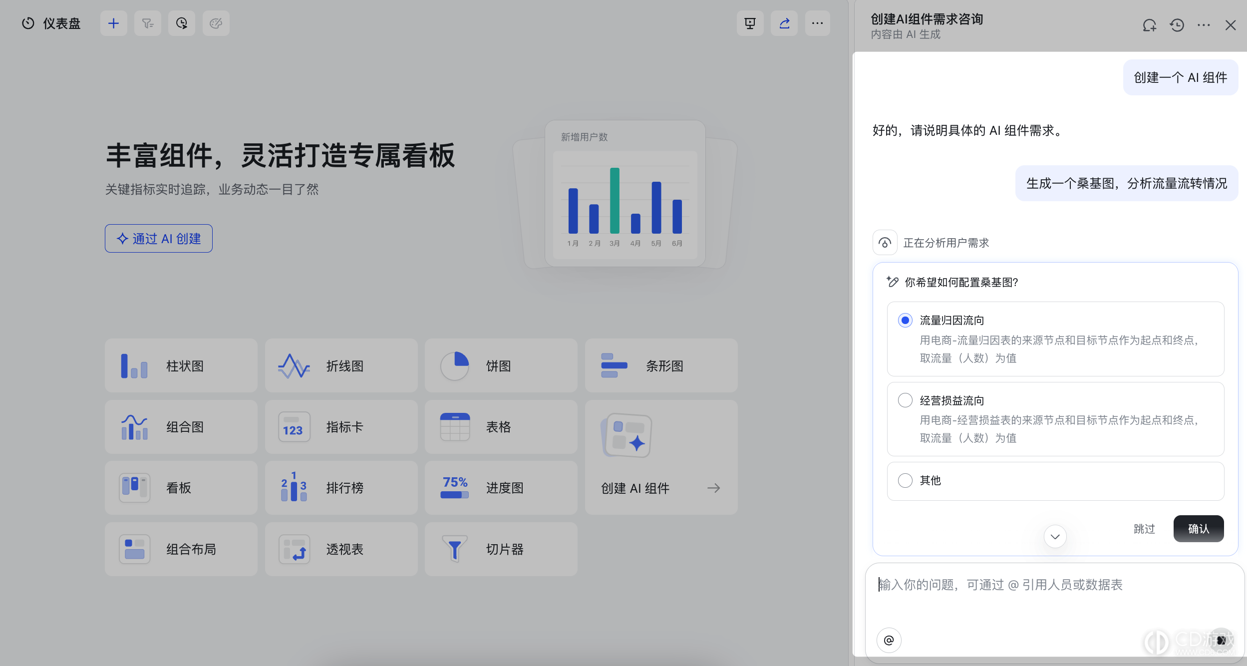Viewport: 1247px width, 666px height.
Task: Click the 仪表盘 dashboard icon
Action: pyautogui.click(x=28, y=23)
